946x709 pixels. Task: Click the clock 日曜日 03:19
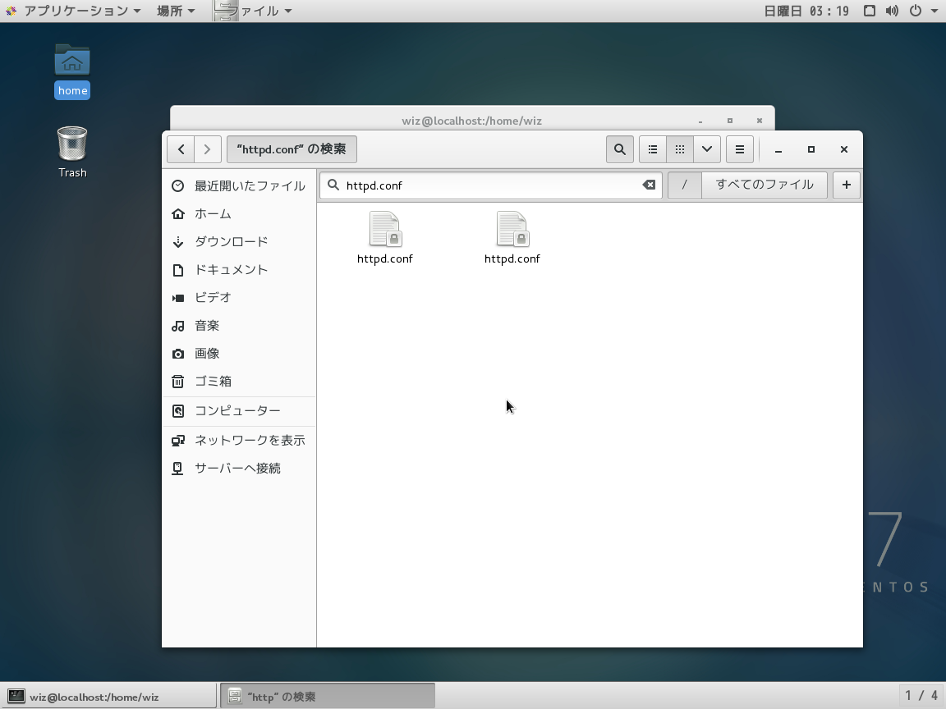[806, 11]
